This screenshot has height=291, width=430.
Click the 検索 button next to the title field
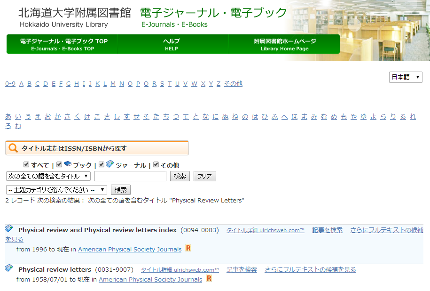pos(180,176)
